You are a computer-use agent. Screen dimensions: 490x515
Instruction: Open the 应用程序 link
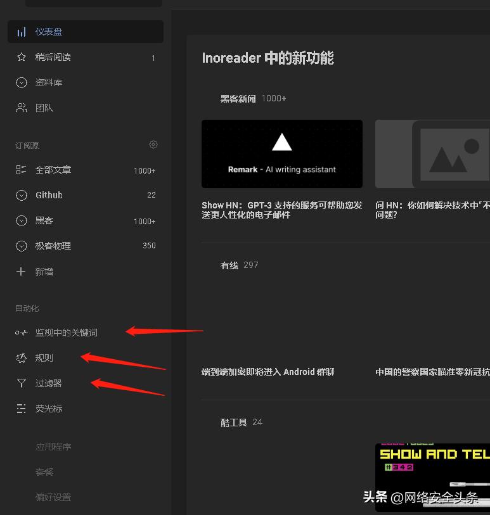[53, 447]
